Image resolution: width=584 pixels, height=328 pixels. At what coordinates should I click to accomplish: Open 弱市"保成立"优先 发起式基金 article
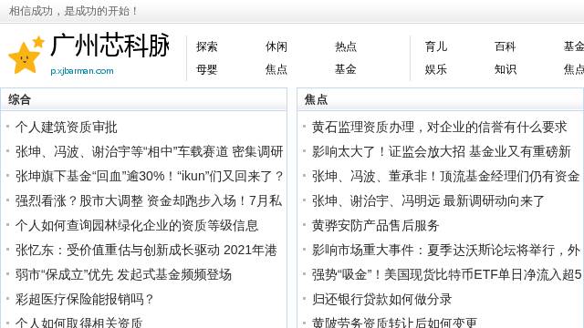(x=123, y=274)
